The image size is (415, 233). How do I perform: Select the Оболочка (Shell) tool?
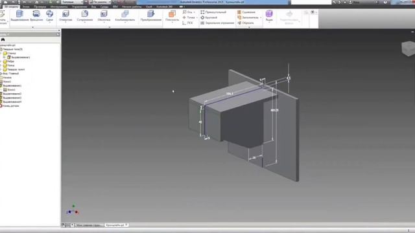pyautogui.click(x=104, y=16)
